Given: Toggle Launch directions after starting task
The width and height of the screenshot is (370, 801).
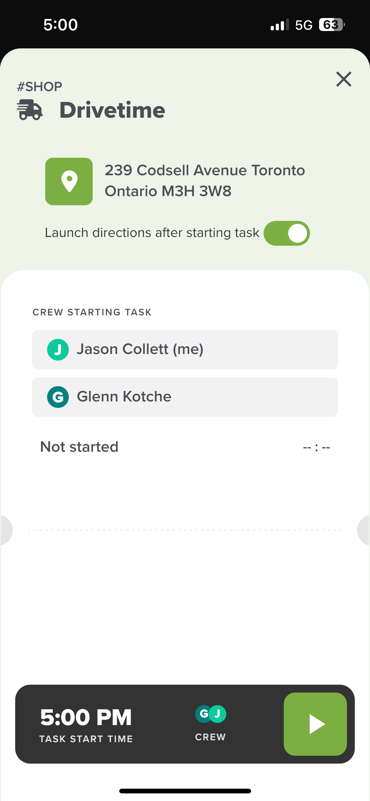Looking at the screenshot, I should (287, 233).
